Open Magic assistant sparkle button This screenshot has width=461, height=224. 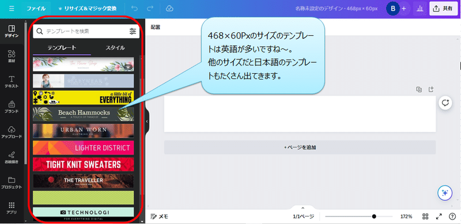444,193
